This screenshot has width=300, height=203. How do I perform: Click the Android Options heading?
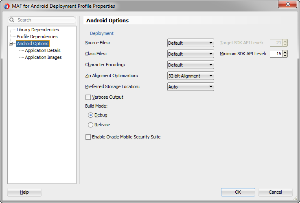coord(107,20)
